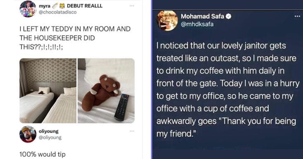Screen dimensions: 303x159
Task: Click the baby bottle emoji beside myra
Action: (x=55, y=6)
